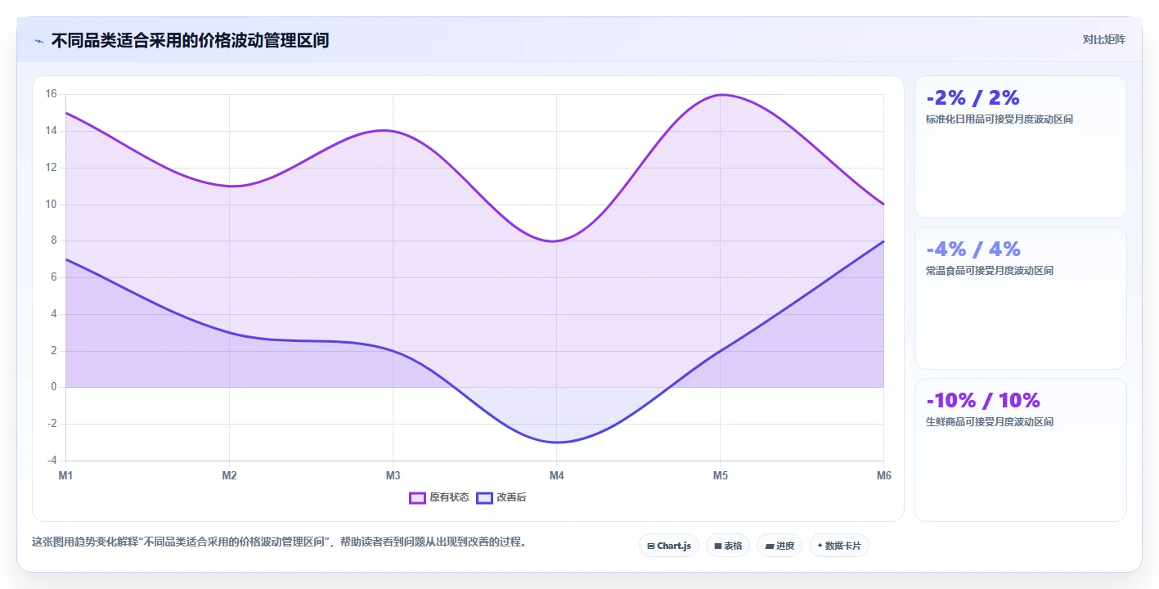1159x589 pixels.
Task: Click 常温食品可接受月度波动区间 caption
Action: [990, 271]
